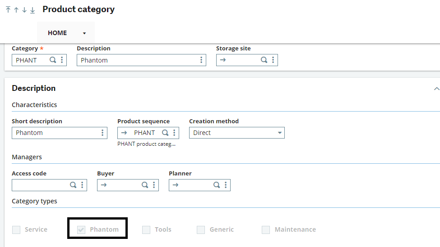440x247 pixels.
Task: Search for a Storage site
Action: point(264,60)
